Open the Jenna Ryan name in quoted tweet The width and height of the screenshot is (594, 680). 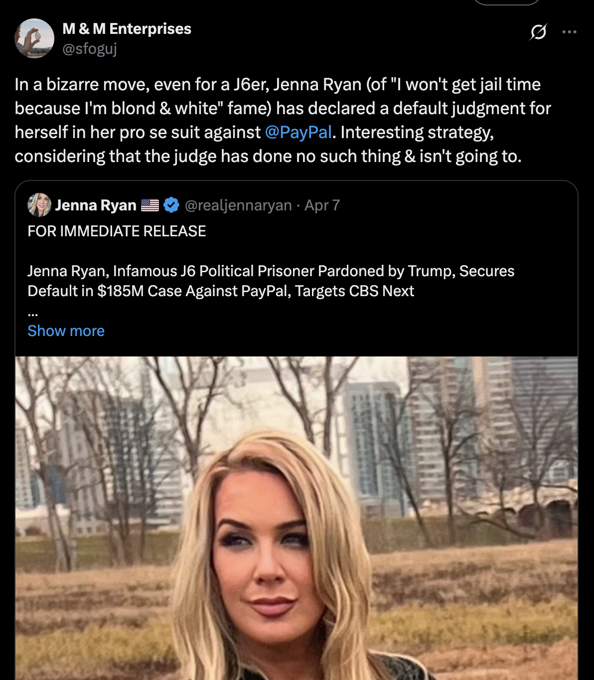point(96,205)
